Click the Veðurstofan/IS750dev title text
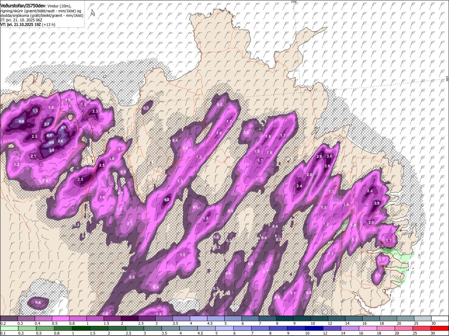The height and width of the screenshot is (336, 449). click(22, 6)
